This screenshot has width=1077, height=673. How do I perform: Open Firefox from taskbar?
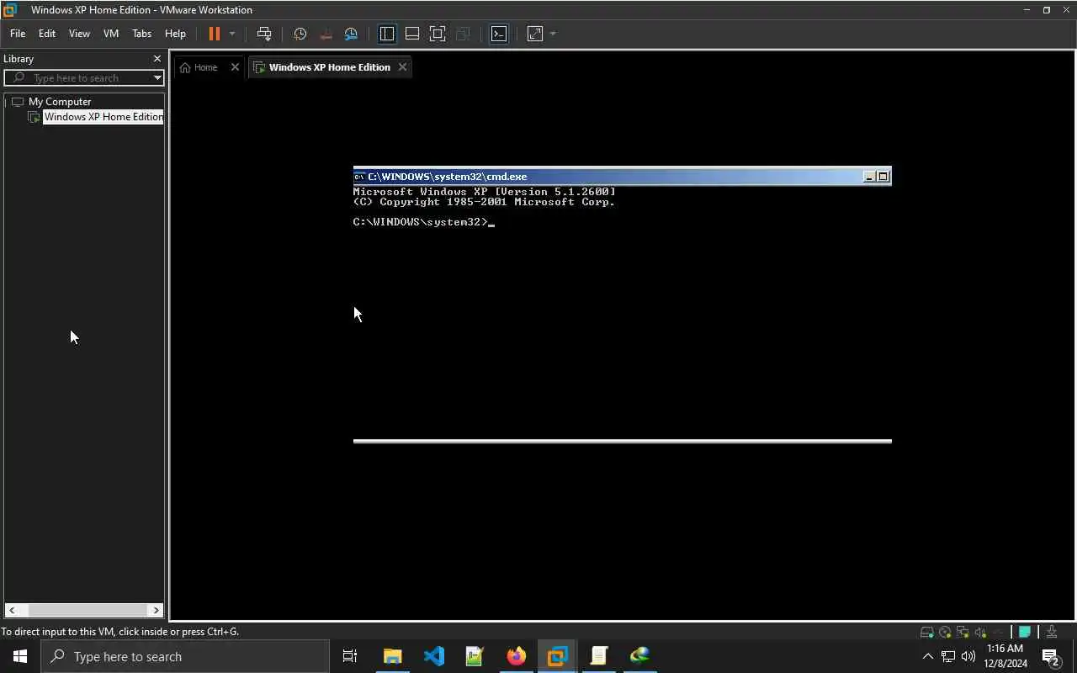point(516,656)
